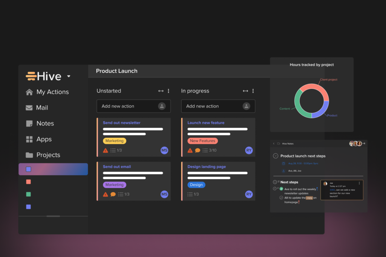Check off Alli's homepage copy task

[x=281, y=198]
